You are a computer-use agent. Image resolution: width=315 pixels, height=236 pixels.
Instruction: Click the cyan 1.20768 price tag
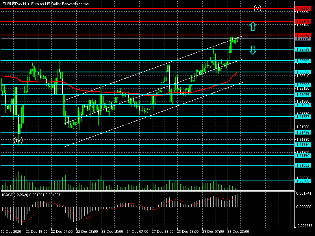point(303,181)
